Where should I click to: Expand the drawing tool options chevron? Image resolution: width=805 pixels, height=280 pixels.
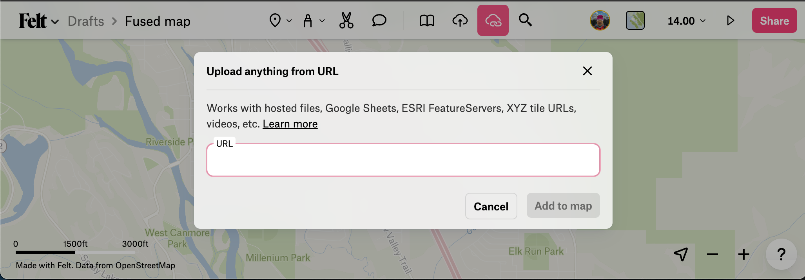[322, 21]
